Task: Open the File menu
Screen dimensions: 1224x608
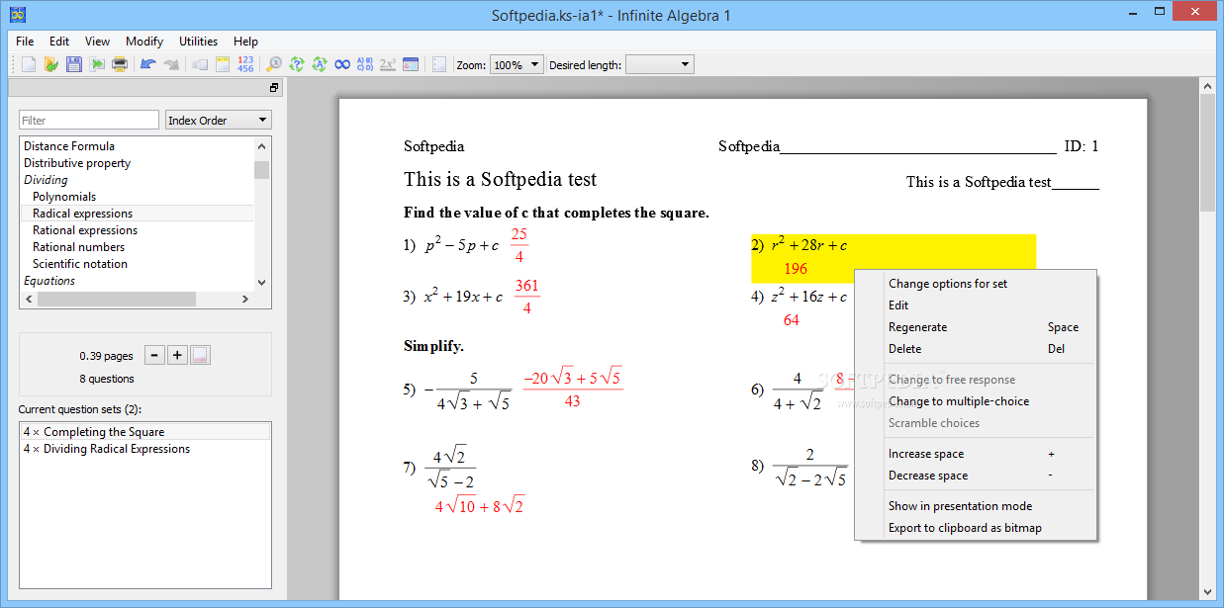Action: [25, 42]
